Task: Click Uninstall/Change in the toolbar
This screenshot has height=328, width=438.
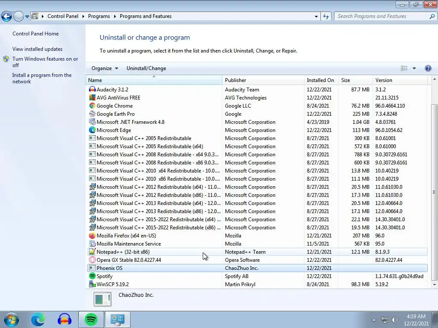Action: [146, 68]
